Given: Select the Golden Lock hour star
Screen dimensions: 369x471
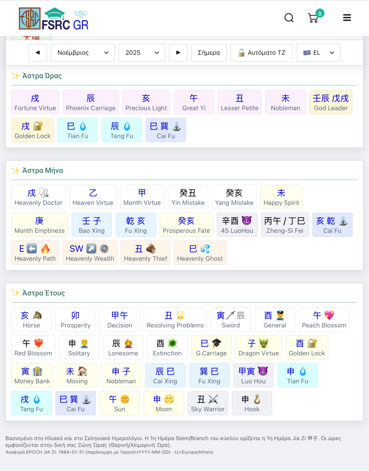Looking at the screenshot, I should coord(32,130).
